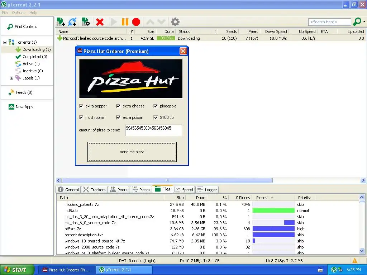The height and width of the screenshot is (275, 367).
Task: Select the nt5src.7z file row
Action: [208, 229]
